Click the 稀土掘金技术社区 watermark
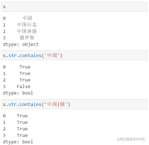 click(x=131, y=139)
